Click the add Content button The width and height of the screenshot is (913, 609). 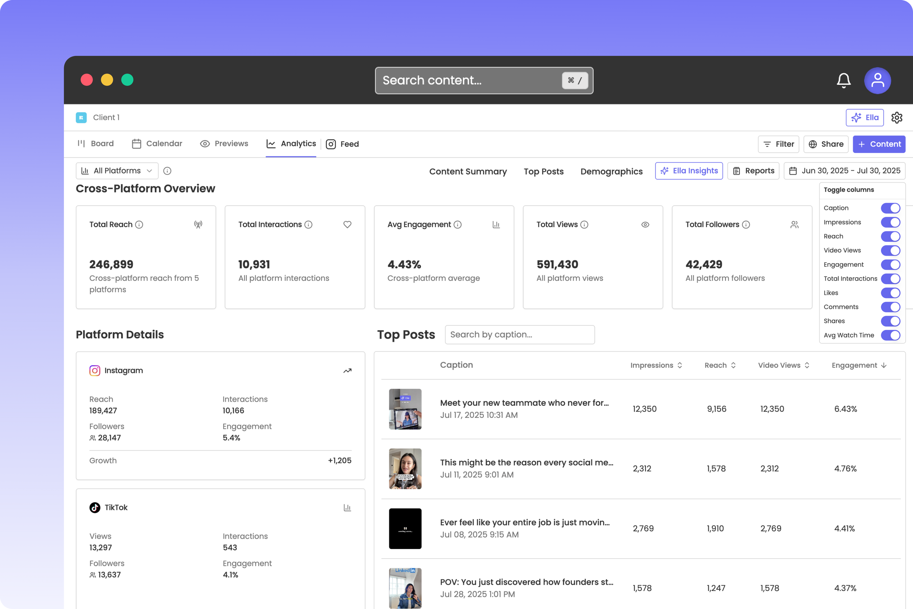point(879,144)
